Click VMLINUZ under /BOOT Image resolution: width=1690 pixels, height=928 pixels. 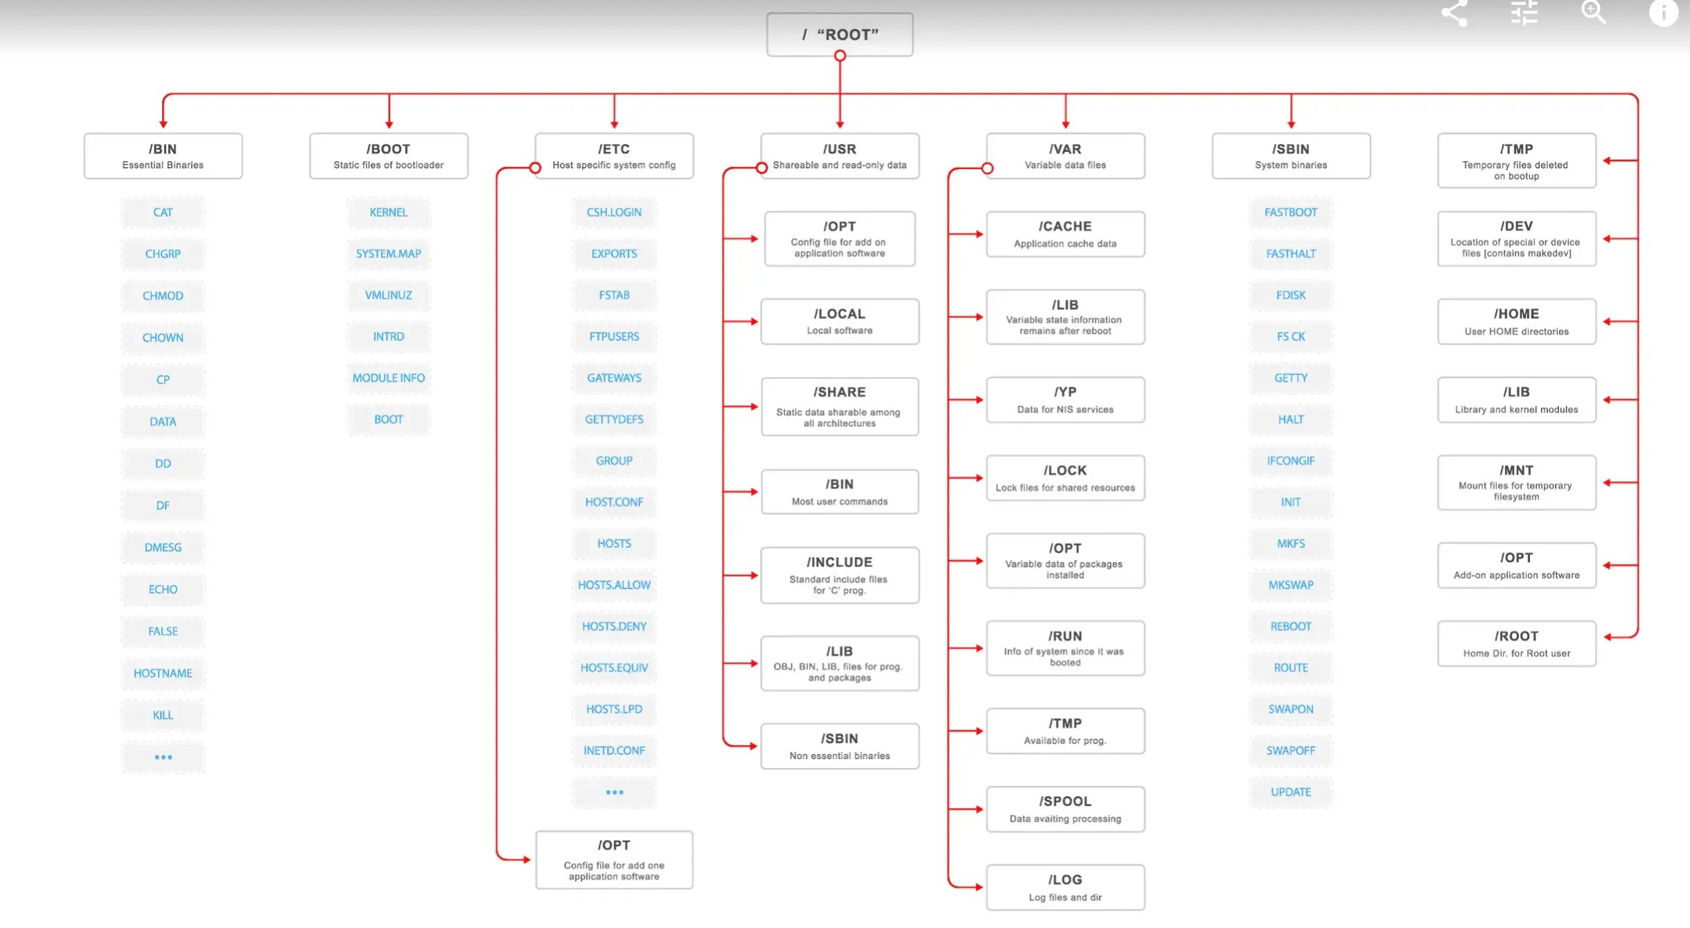(x=388, y=295)
